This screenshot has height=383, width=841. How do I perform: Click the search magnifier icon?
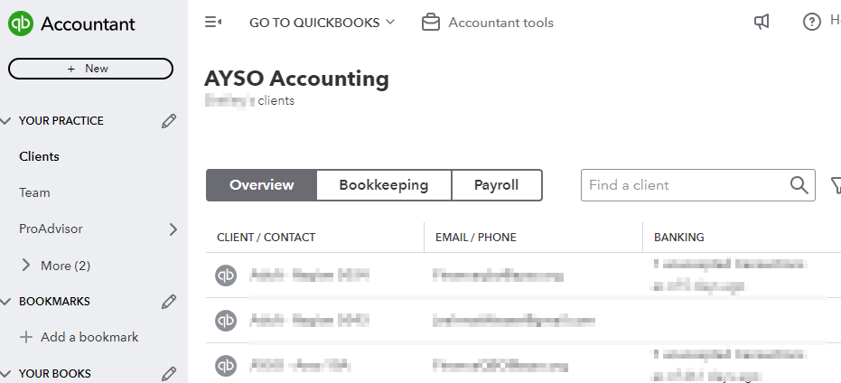(799, 185)
